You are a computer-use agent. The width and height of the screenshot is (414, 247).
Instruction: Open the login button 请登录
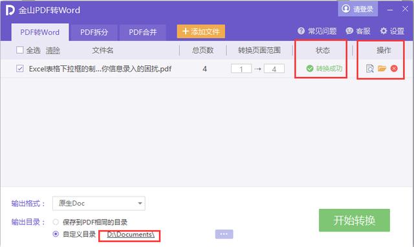point(358,9)
